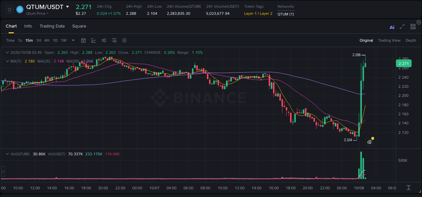Image resolution: width=422 pixels, height=197 pixels.
Task: Open the QTUM/USDT pair selector dropdown
Action: (68, 7)
